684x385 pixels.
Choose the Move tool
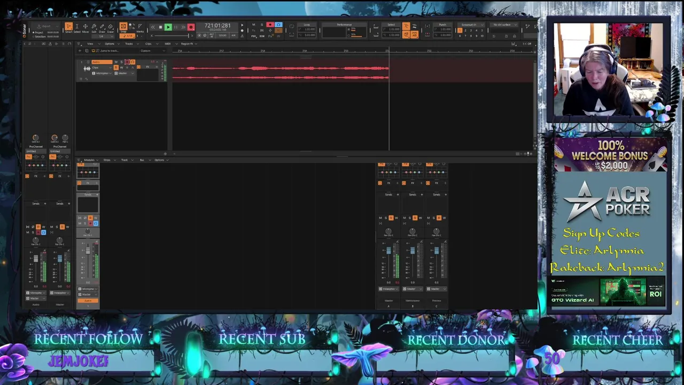point(85,27)
